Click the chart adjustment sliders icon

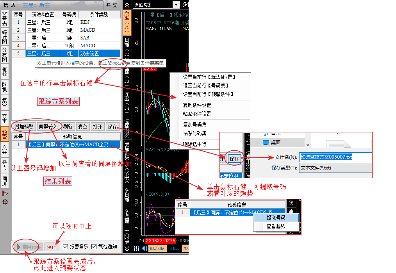pyautogui.click(x=137, y=248)
